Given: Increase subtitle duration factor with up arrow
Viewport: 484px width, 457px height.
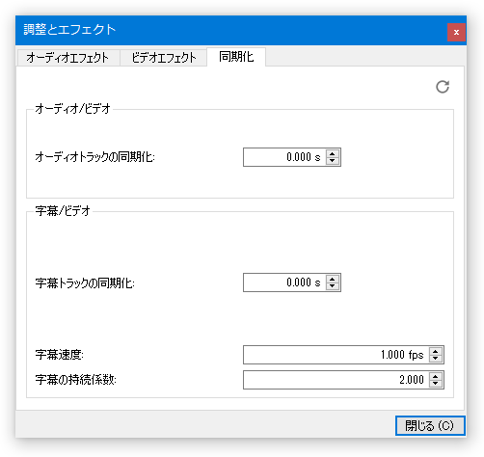Looking at the screenshot, I should [436, 376].
